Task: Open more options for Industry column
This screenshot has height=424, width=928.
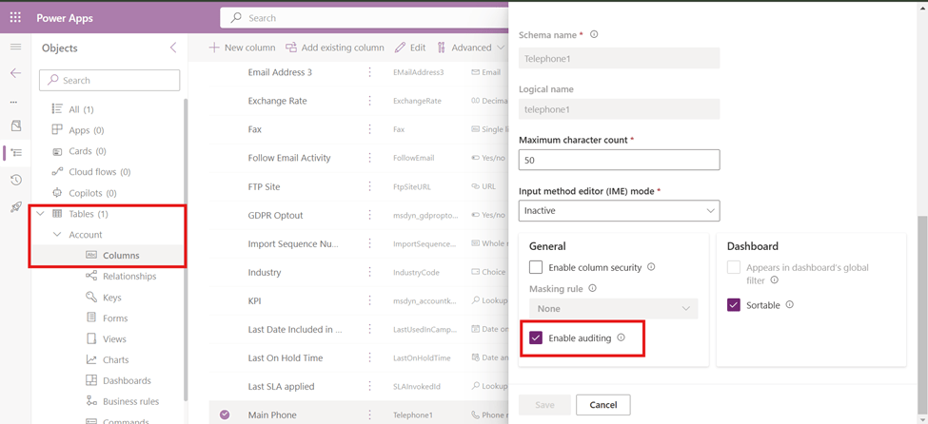Action: (x=370, y=272)
